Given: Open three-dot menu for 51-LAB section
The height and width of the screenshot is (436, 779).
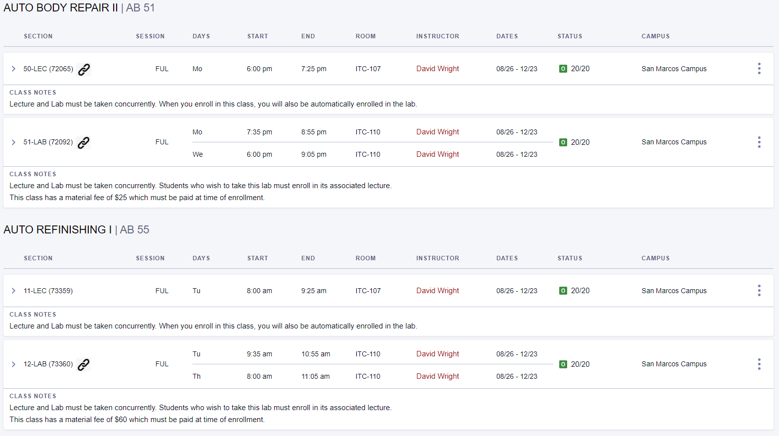Looking at the screenshot, I should pos(759,142).
